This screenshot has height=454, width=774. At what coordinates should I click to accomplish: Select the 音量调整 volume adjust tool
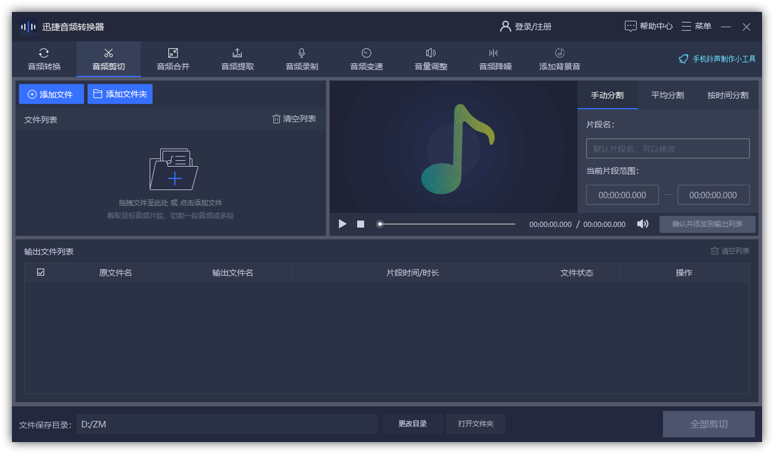(431, 59)
